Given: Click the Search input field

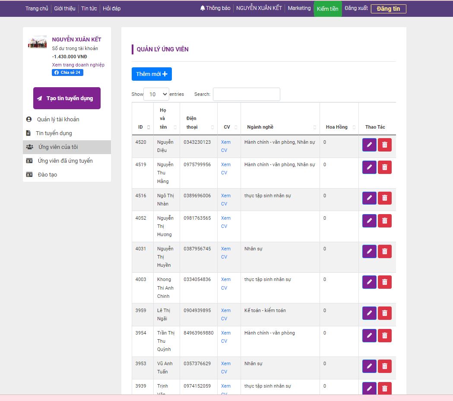Looking at the screenshot, I should pos(246,94).
